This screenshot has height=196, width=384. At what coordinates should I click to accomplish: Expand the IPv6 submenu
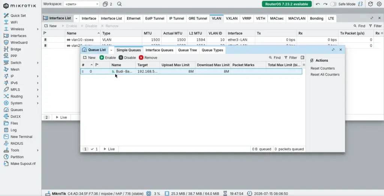[x=38, y=83]
